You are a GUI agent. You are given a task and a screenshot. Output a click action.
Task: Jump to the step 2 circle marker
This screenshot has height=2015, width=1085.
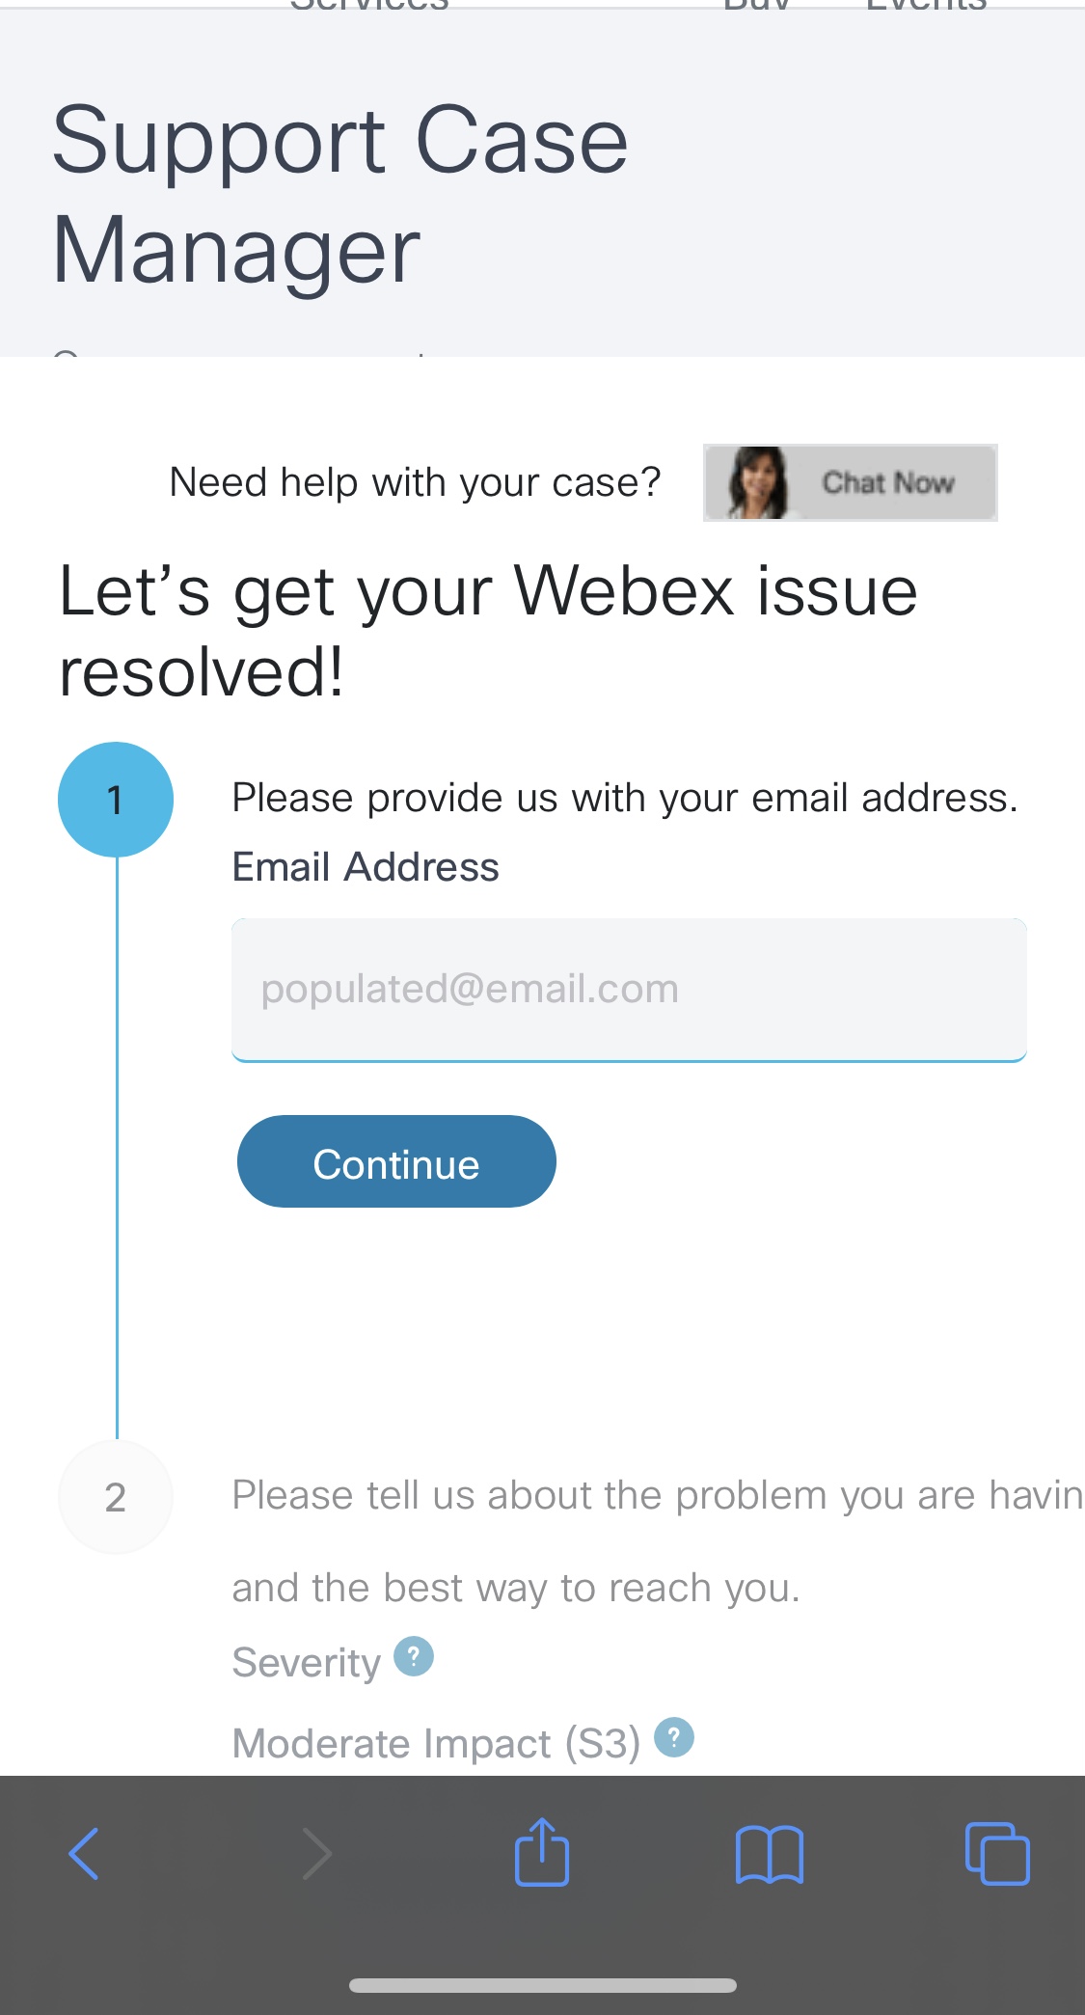pyautogui.click(x=116, y=1497)
